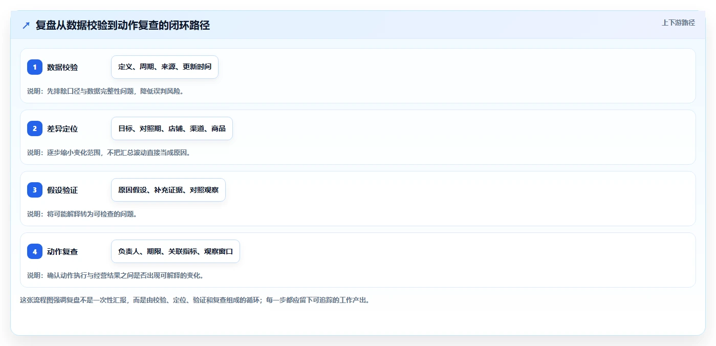Click the summary paragraph starting 这张流程图强调
The width and height of the screenshot is (716, 346).
pyautogui.click(x=195, y=300)
